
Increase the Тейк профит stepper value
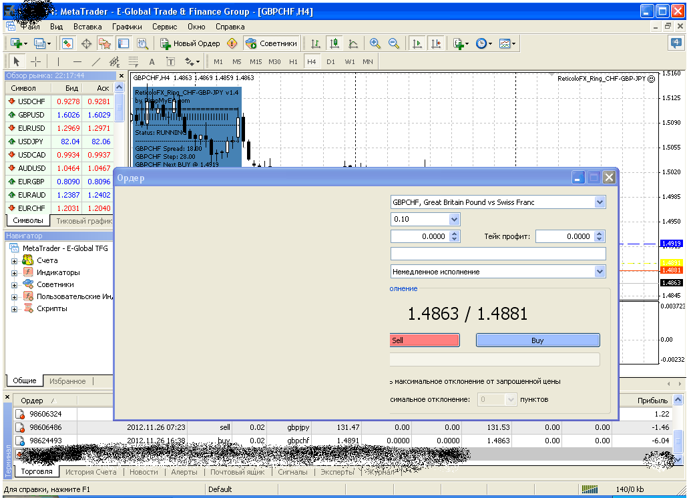click(x=600, y=234)
